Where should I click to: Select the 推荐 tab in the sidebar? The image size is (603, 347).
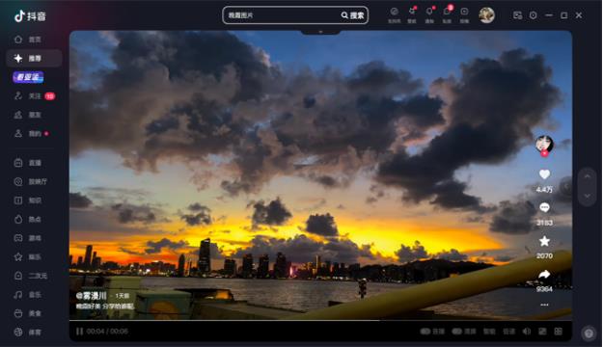[34, 59]
